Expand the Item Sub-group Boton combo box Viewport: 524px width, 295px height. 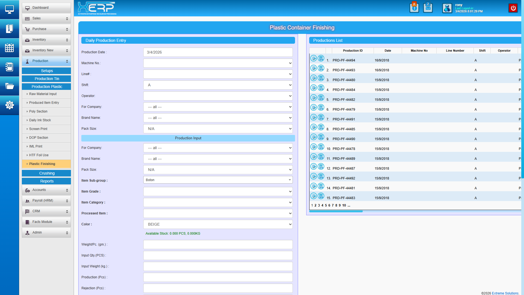218,180
